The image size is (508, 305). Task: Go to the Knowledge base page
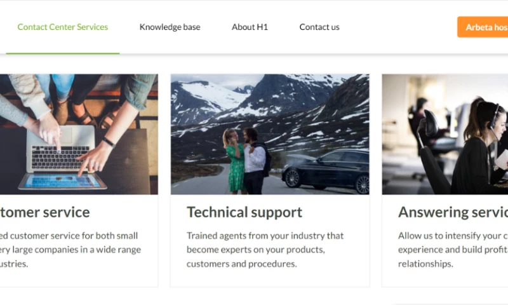170,27
